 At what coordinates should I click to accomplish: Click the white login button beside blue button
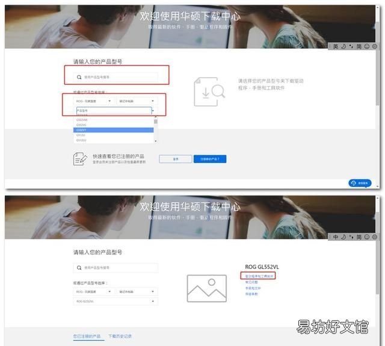point(176,159)
